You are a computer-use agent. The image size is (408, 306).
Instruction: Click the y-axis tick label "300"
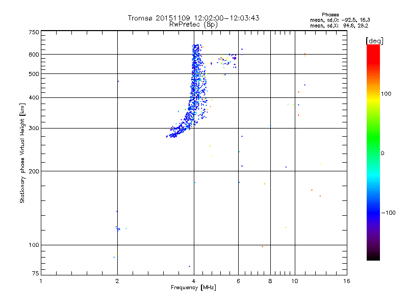click(x=34, y=129)
